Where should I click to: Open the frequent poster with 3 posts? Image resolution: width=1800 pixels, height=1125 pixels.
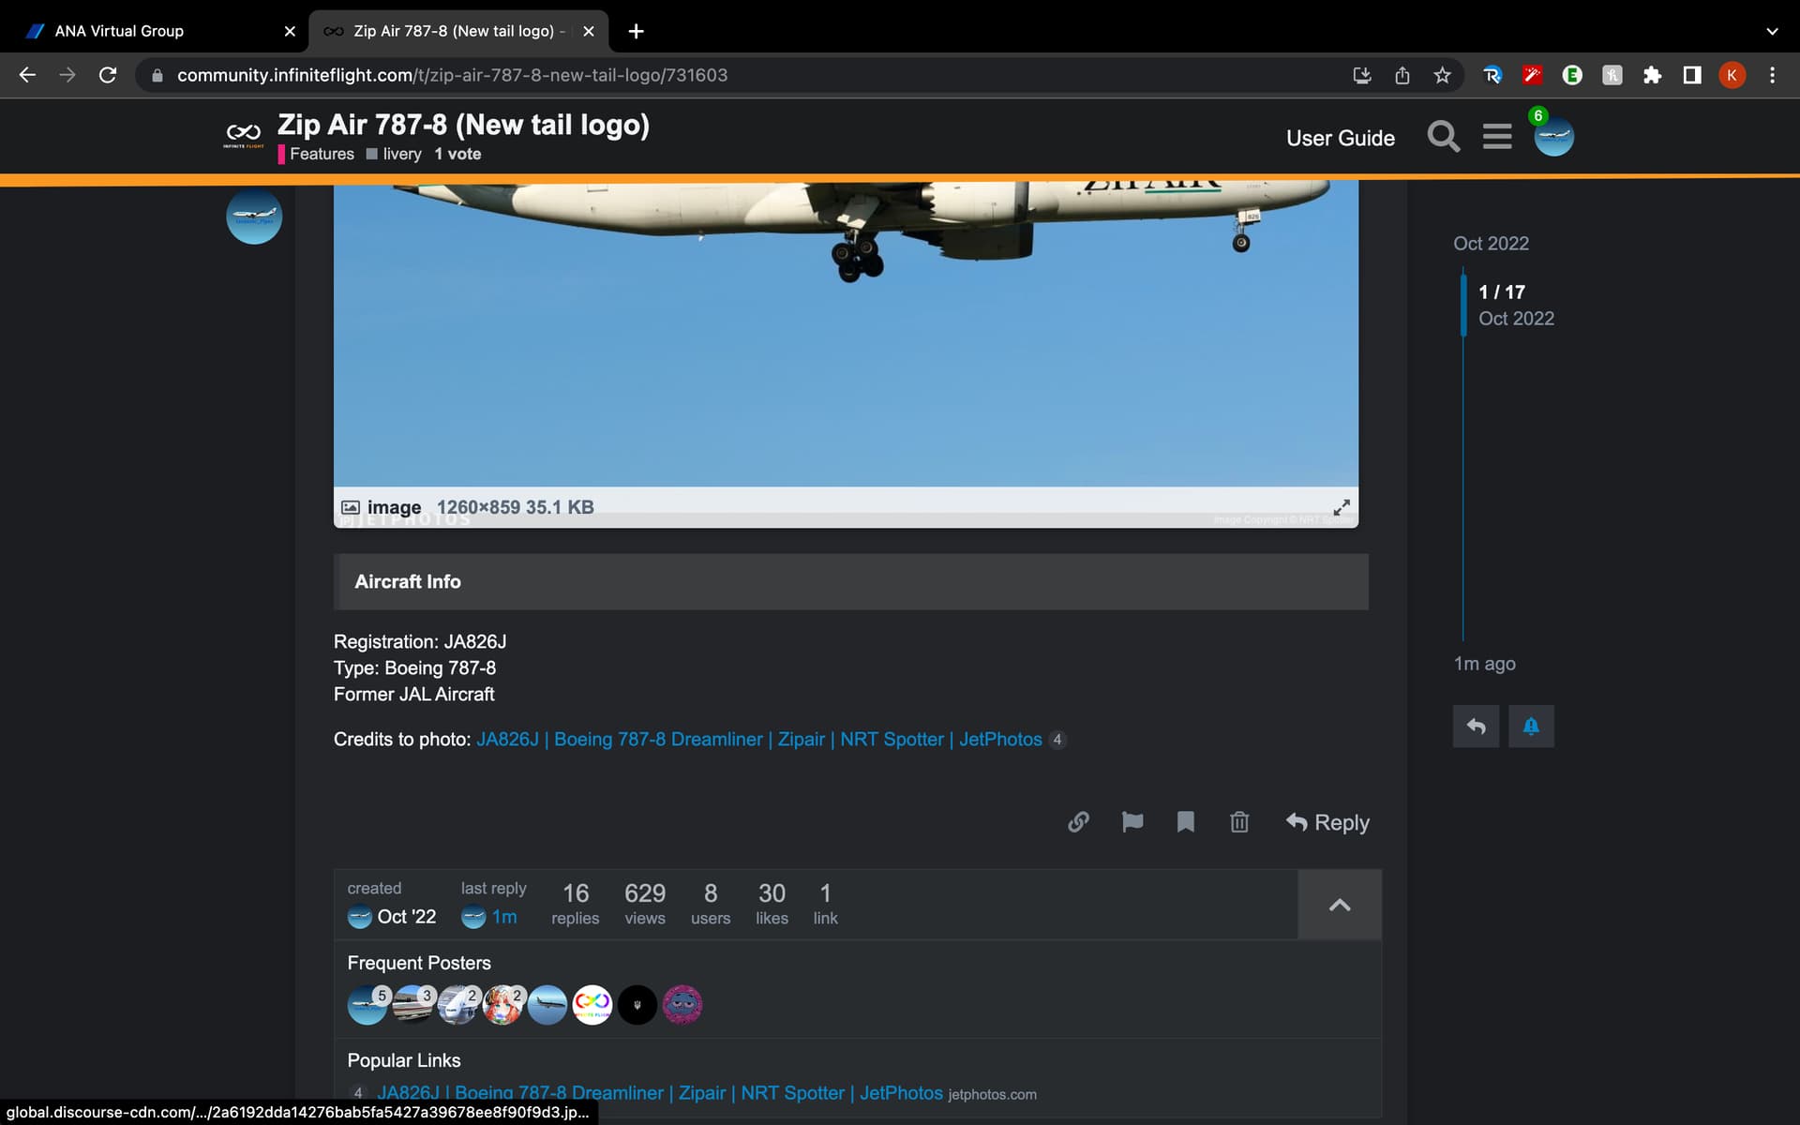412,1005
